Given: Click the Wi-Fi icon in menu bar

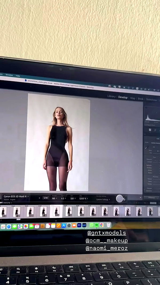Looking at the screenshot, I should click(x=154, y=90).
